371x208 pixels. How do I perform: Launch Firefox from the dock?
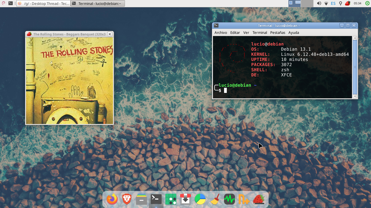coord(112,200)
